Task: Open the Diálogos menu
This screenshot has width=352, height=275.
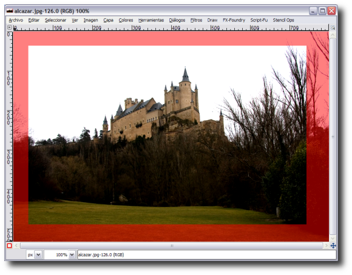Action: coord(177,20)
